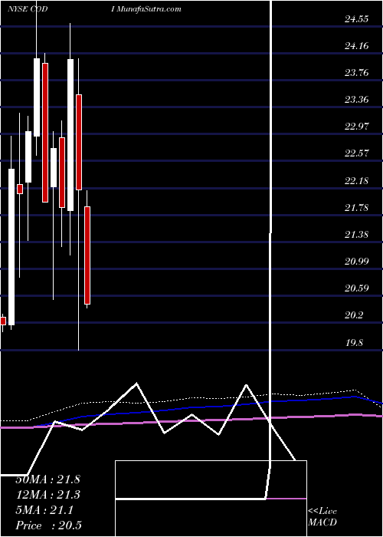This screenshot has width=383, height=537.
Task: Click the 20.59 price axis label
Action: 356,288
